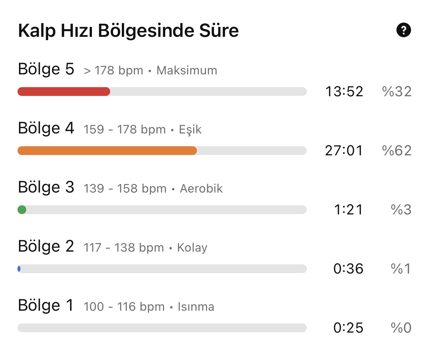Click the Kalp Hızı Bölgesinde Süre heading
The image size is (430, 353).
[128, 30]
